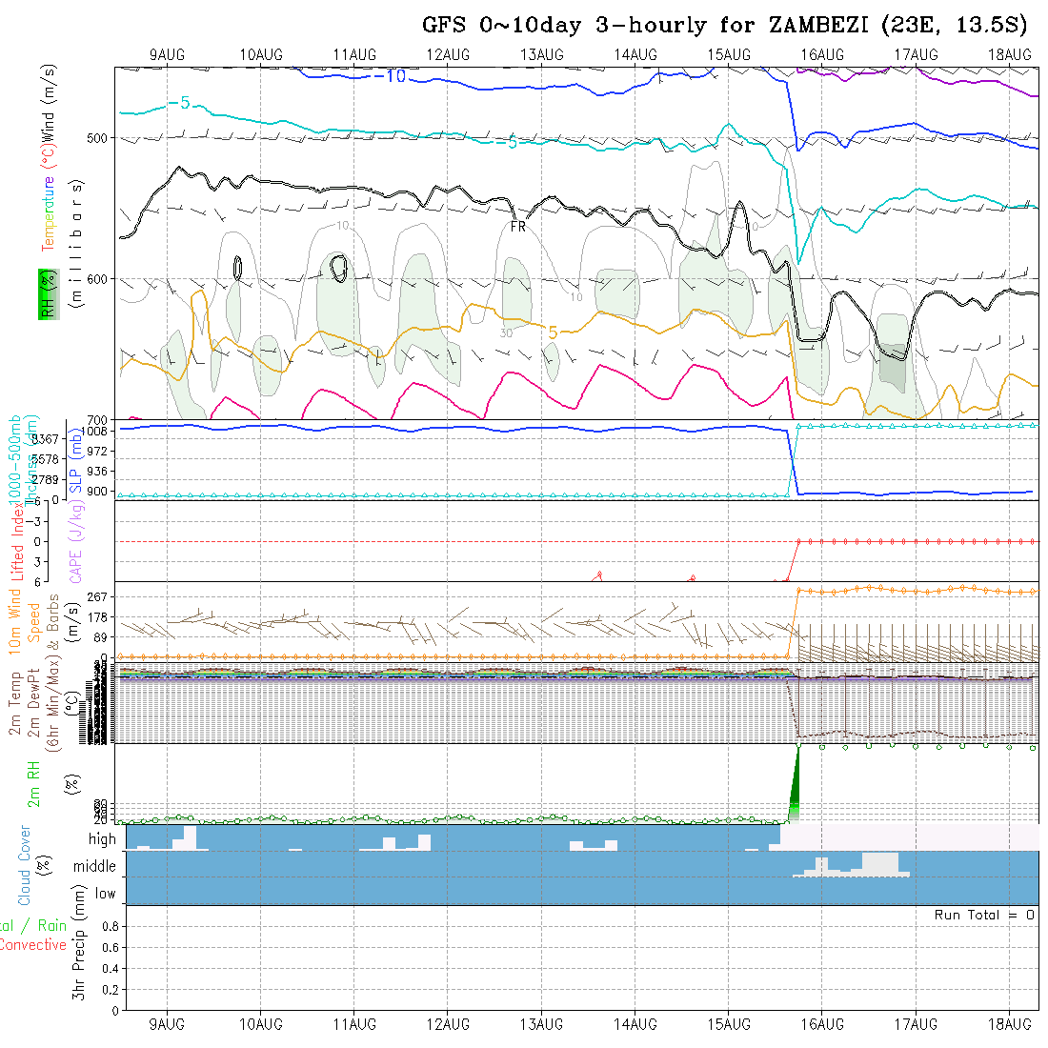Click the red Convective legend label

(33, 945)
